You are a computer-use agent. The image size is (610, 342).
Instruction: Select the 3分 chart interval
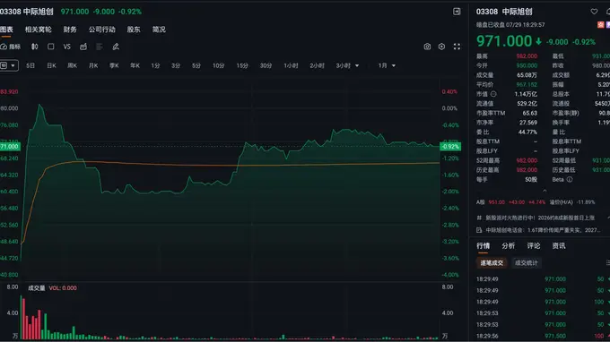pyautogui.click(x=176, y=65)
